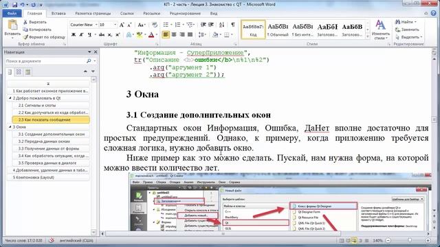Toggle italic (К) formatting

click(x=81, y=35)
